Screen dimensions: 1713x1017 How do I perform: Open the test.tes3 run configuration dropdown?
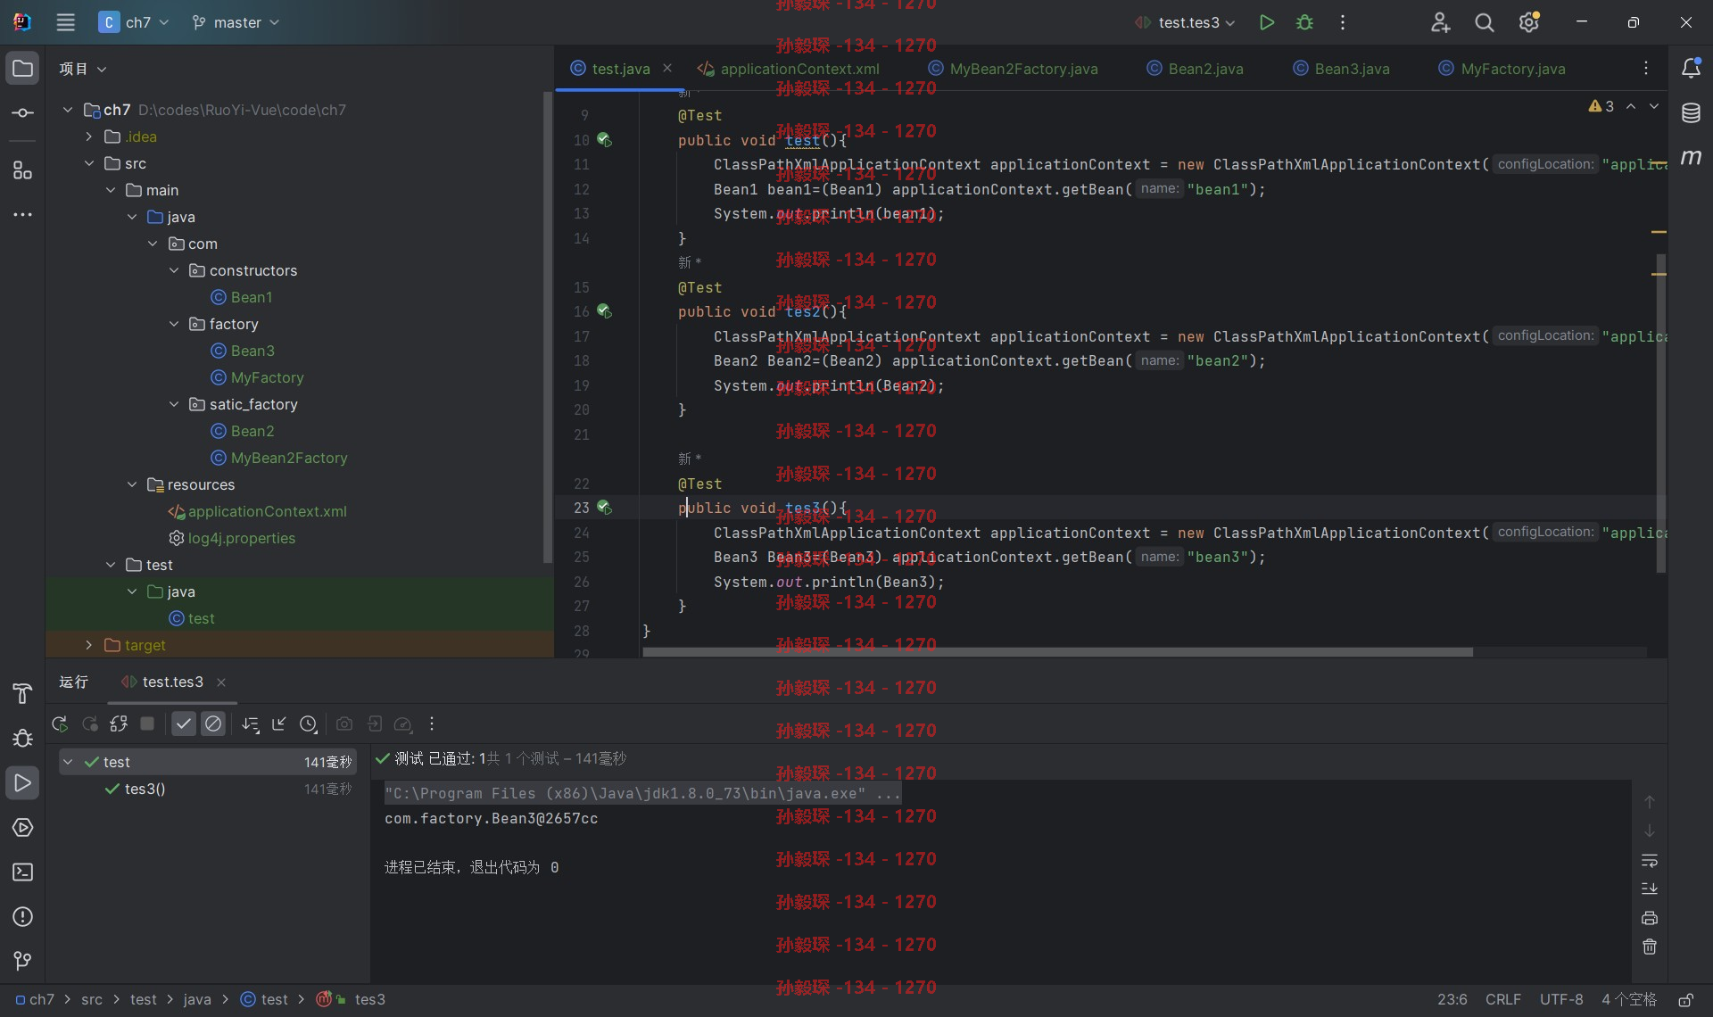coord(1184,22)
